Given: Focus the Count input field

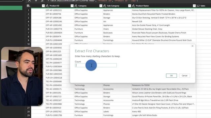Looking at the screenshot, I should (96, 65).
